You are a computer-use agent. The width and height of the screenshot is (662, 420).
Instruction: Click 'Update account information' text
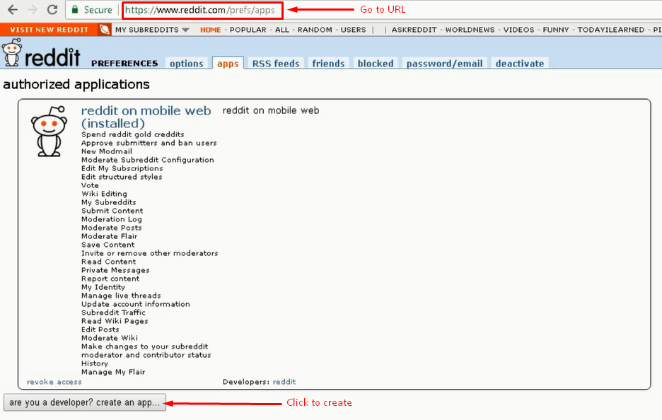[x=136, y=303]
